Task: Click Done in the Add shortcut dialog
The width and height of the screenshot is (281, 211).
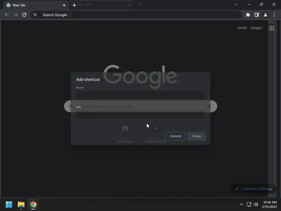Action: click(196, 136)
